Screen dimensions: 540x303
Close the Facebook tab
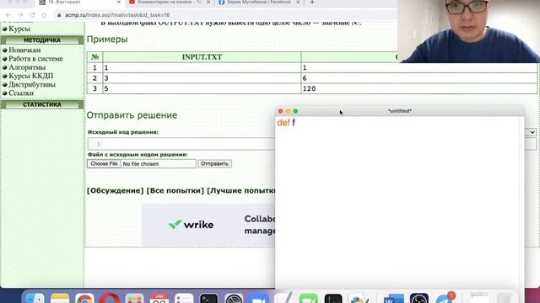coord(298,2)
